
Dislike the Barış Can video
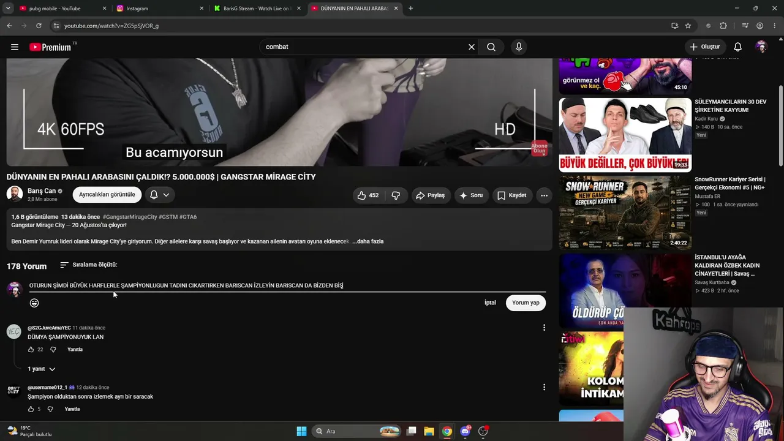[x=396, y=195]
